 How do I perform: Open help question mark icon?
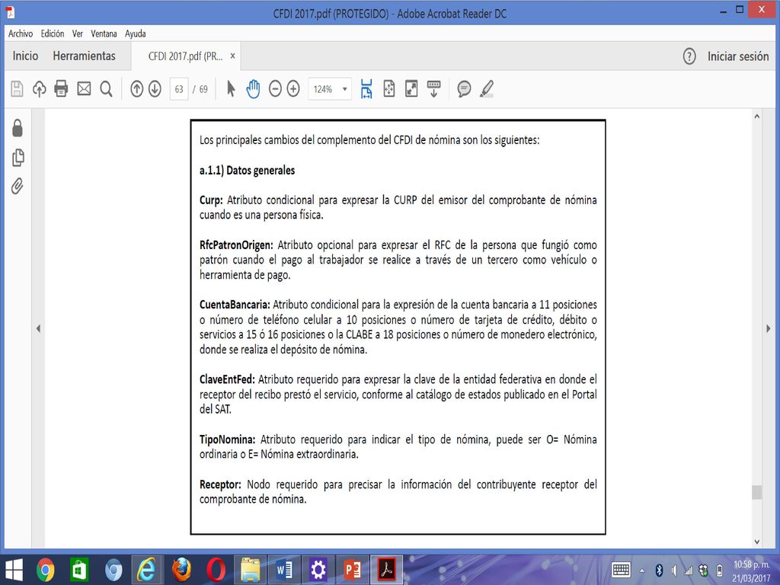[689, 56]
